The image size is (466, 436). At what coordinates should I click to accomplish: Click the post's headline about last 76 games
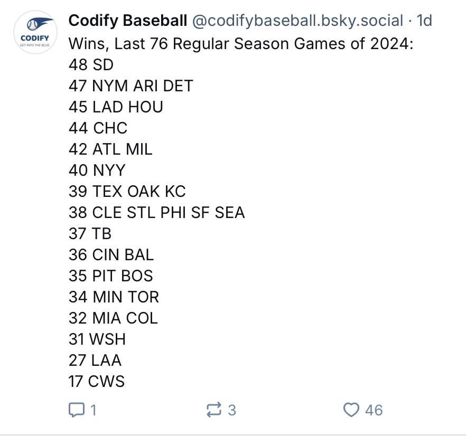point(240,43)
